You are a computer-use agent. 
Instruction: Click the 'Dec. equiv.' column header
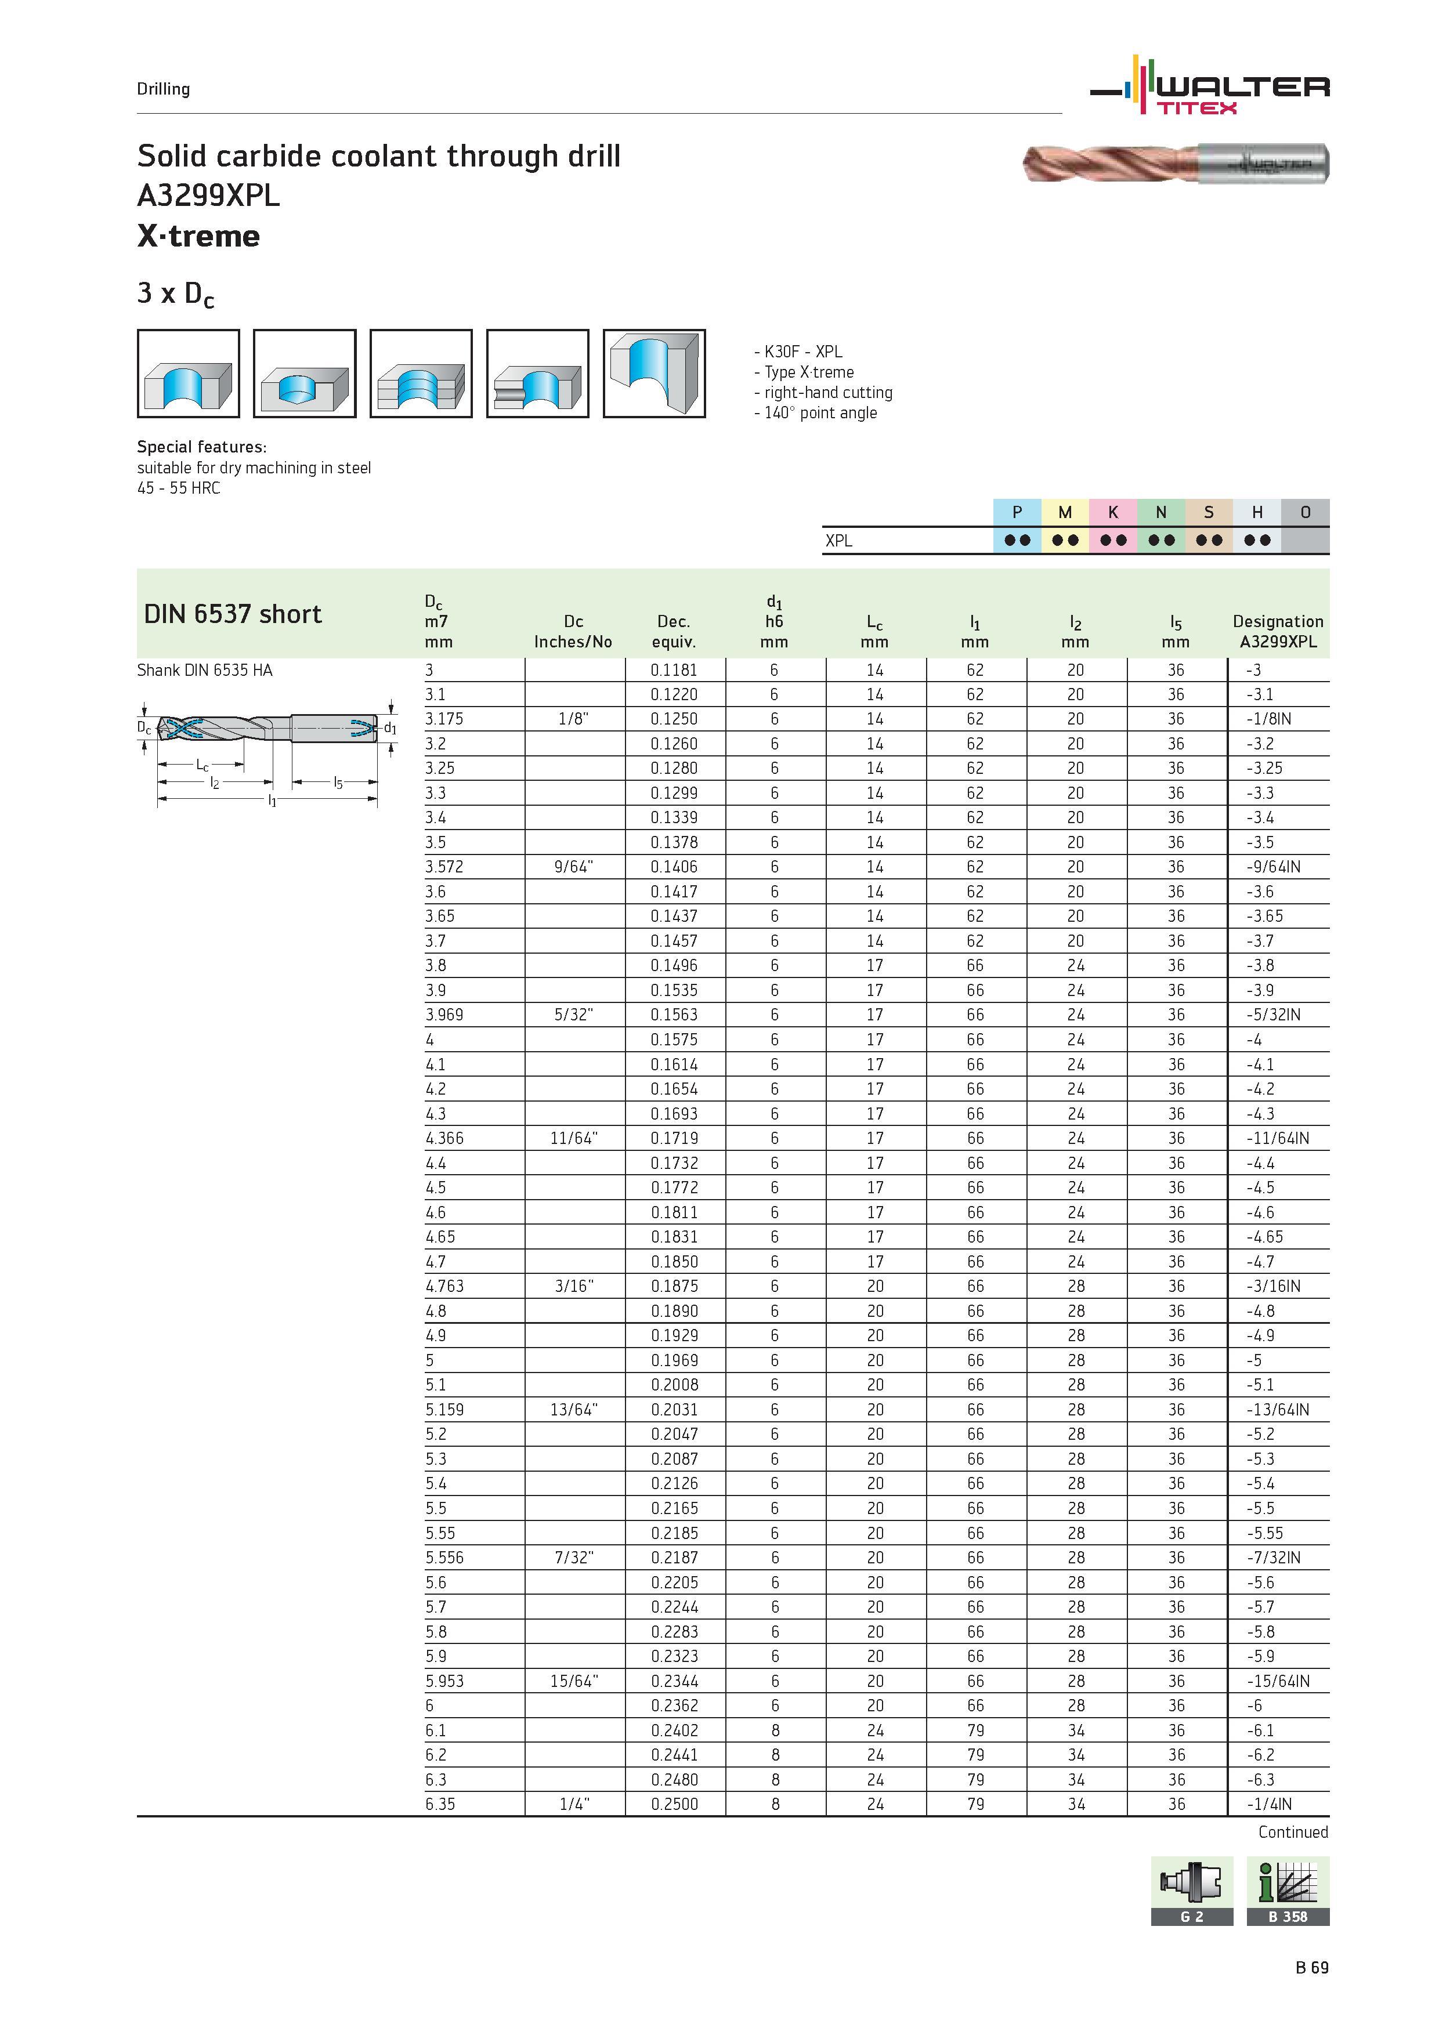[674, 631]
